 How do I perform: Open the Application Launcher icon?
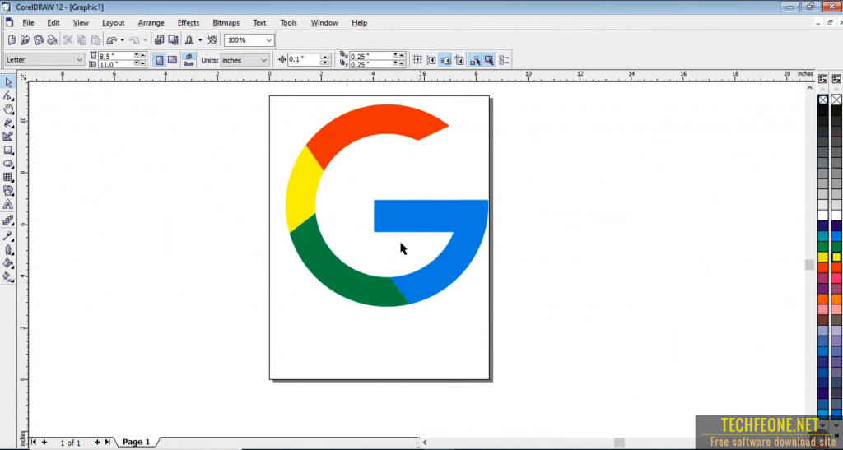[x=189, y=40]
